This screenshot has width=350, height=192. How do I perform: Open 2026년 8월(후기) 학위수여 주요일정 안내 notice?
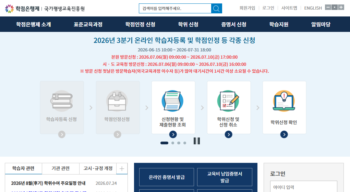click(x=48, y=183)
